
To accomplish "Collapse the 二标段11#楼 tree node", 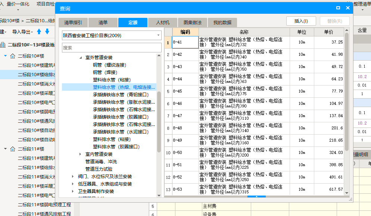I will [6, 149].
